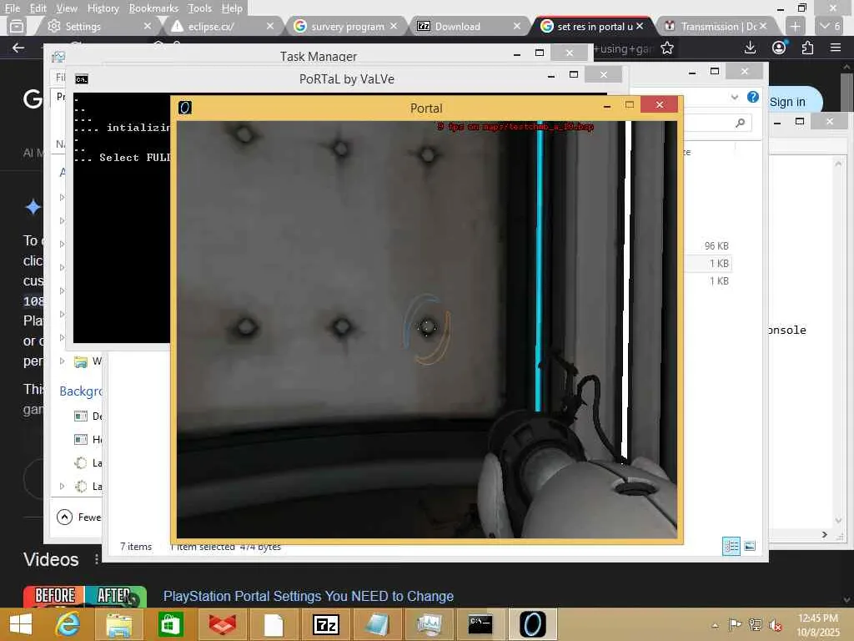The height and width of the screenshot is (641, 854).
Task: Click the Portal window's title bar icon
Action: (185, 108)
